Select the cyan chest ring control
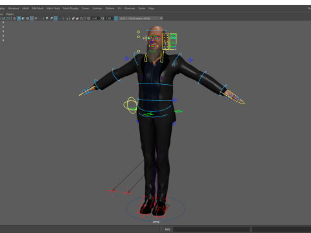The height and width of the screenshot is (233, 311). point(155,84)
